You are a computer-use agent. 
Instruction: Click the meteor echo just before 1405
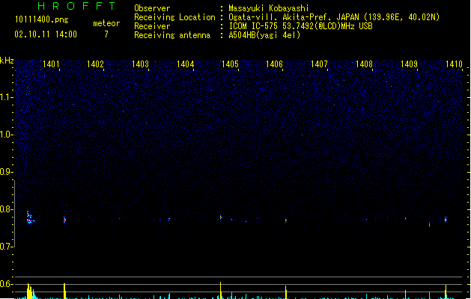click(x=221, y=217)
